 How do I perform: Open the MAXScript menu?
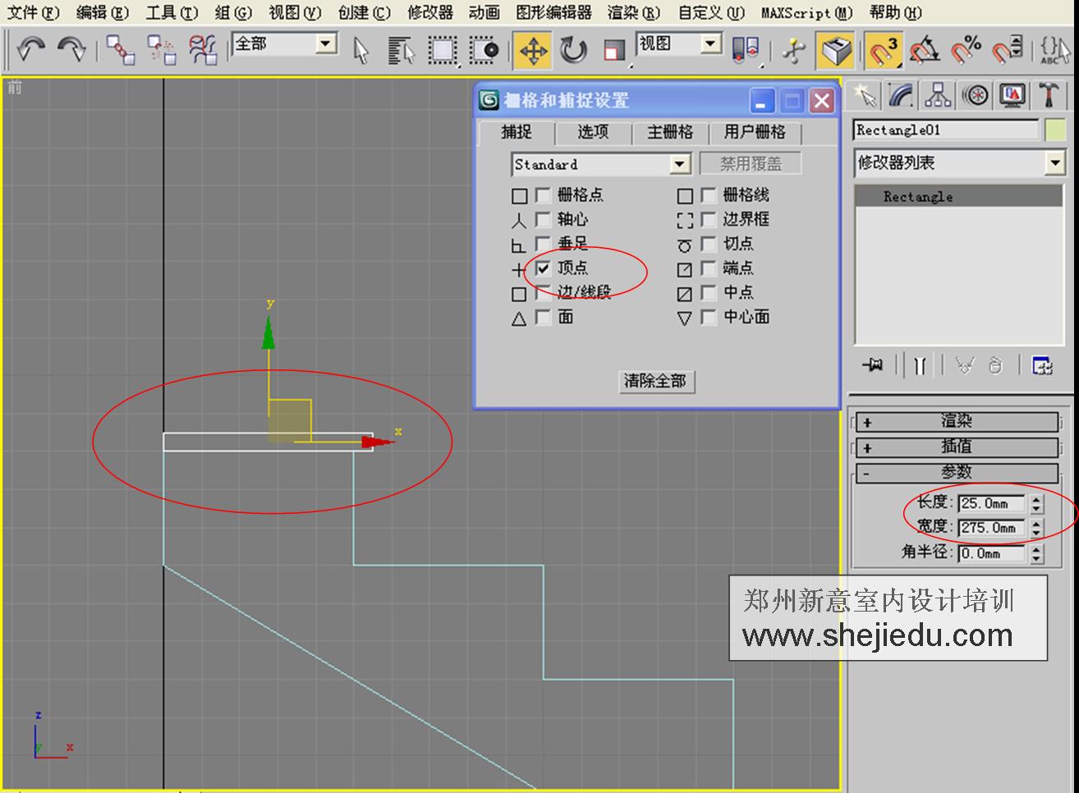(x=807, y=13)
